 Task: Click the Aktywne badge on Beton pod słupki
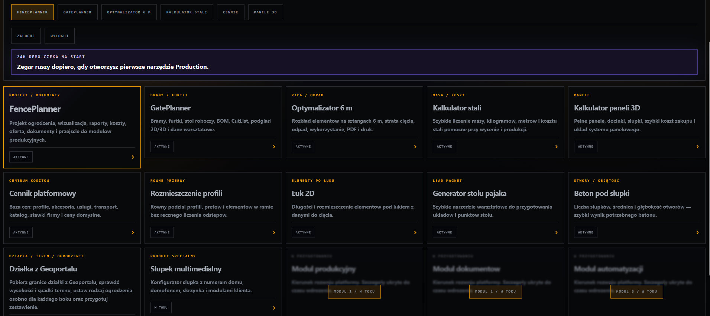(x=586, y=232)
